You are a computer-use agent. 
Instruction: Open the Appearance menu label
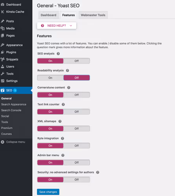[x=15, y=45]
